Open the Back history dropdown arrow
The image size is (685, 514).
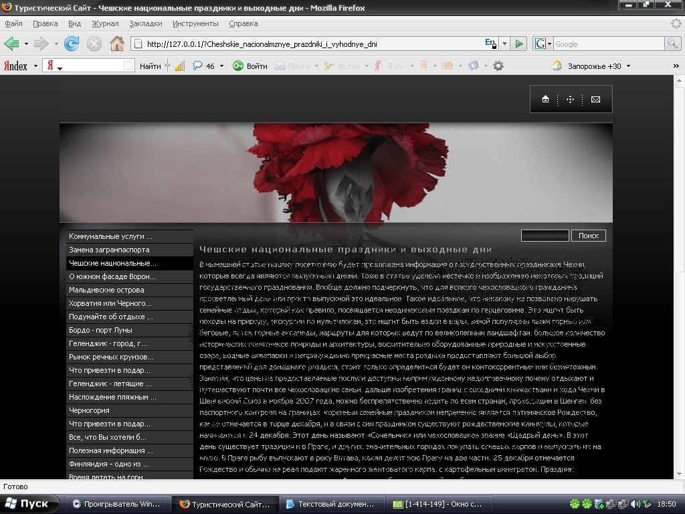(x=26, y=44)
